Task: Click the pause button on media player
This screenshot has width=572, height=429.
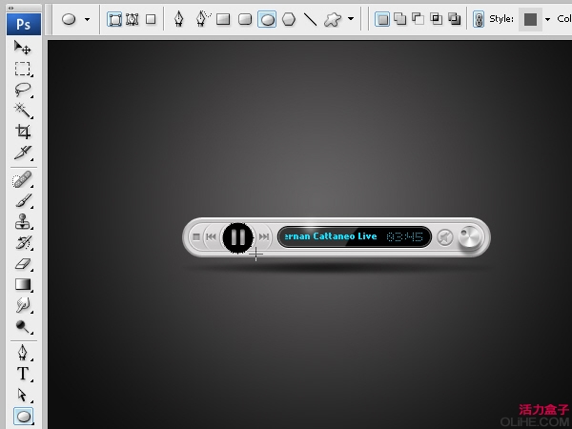Action: coord(237,237)
